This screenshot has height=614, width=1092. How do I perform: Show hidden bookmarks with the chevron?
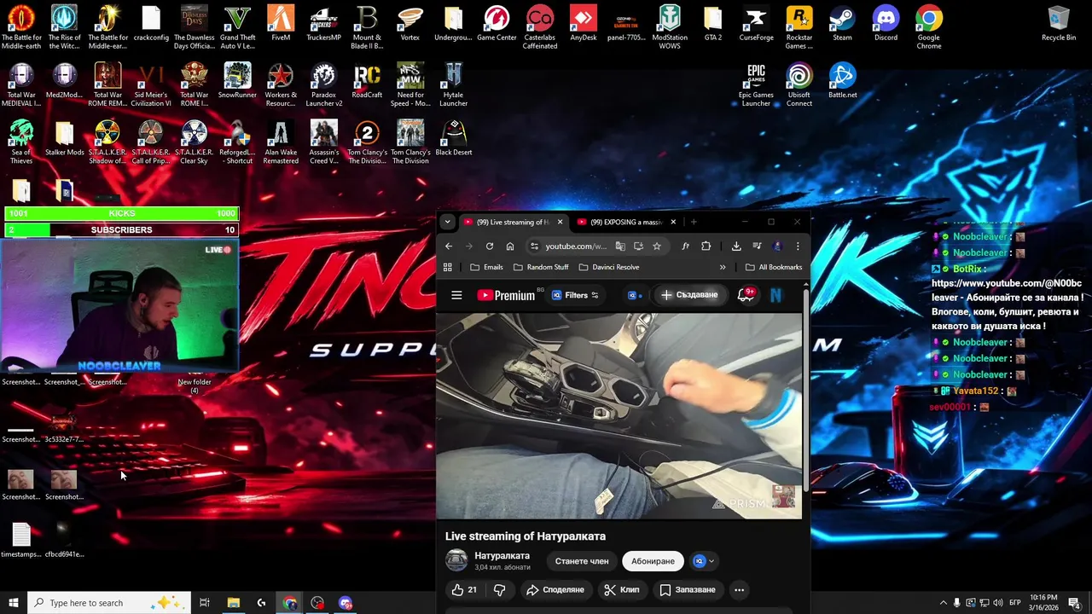pyautogui.click(x=723, y=267)
